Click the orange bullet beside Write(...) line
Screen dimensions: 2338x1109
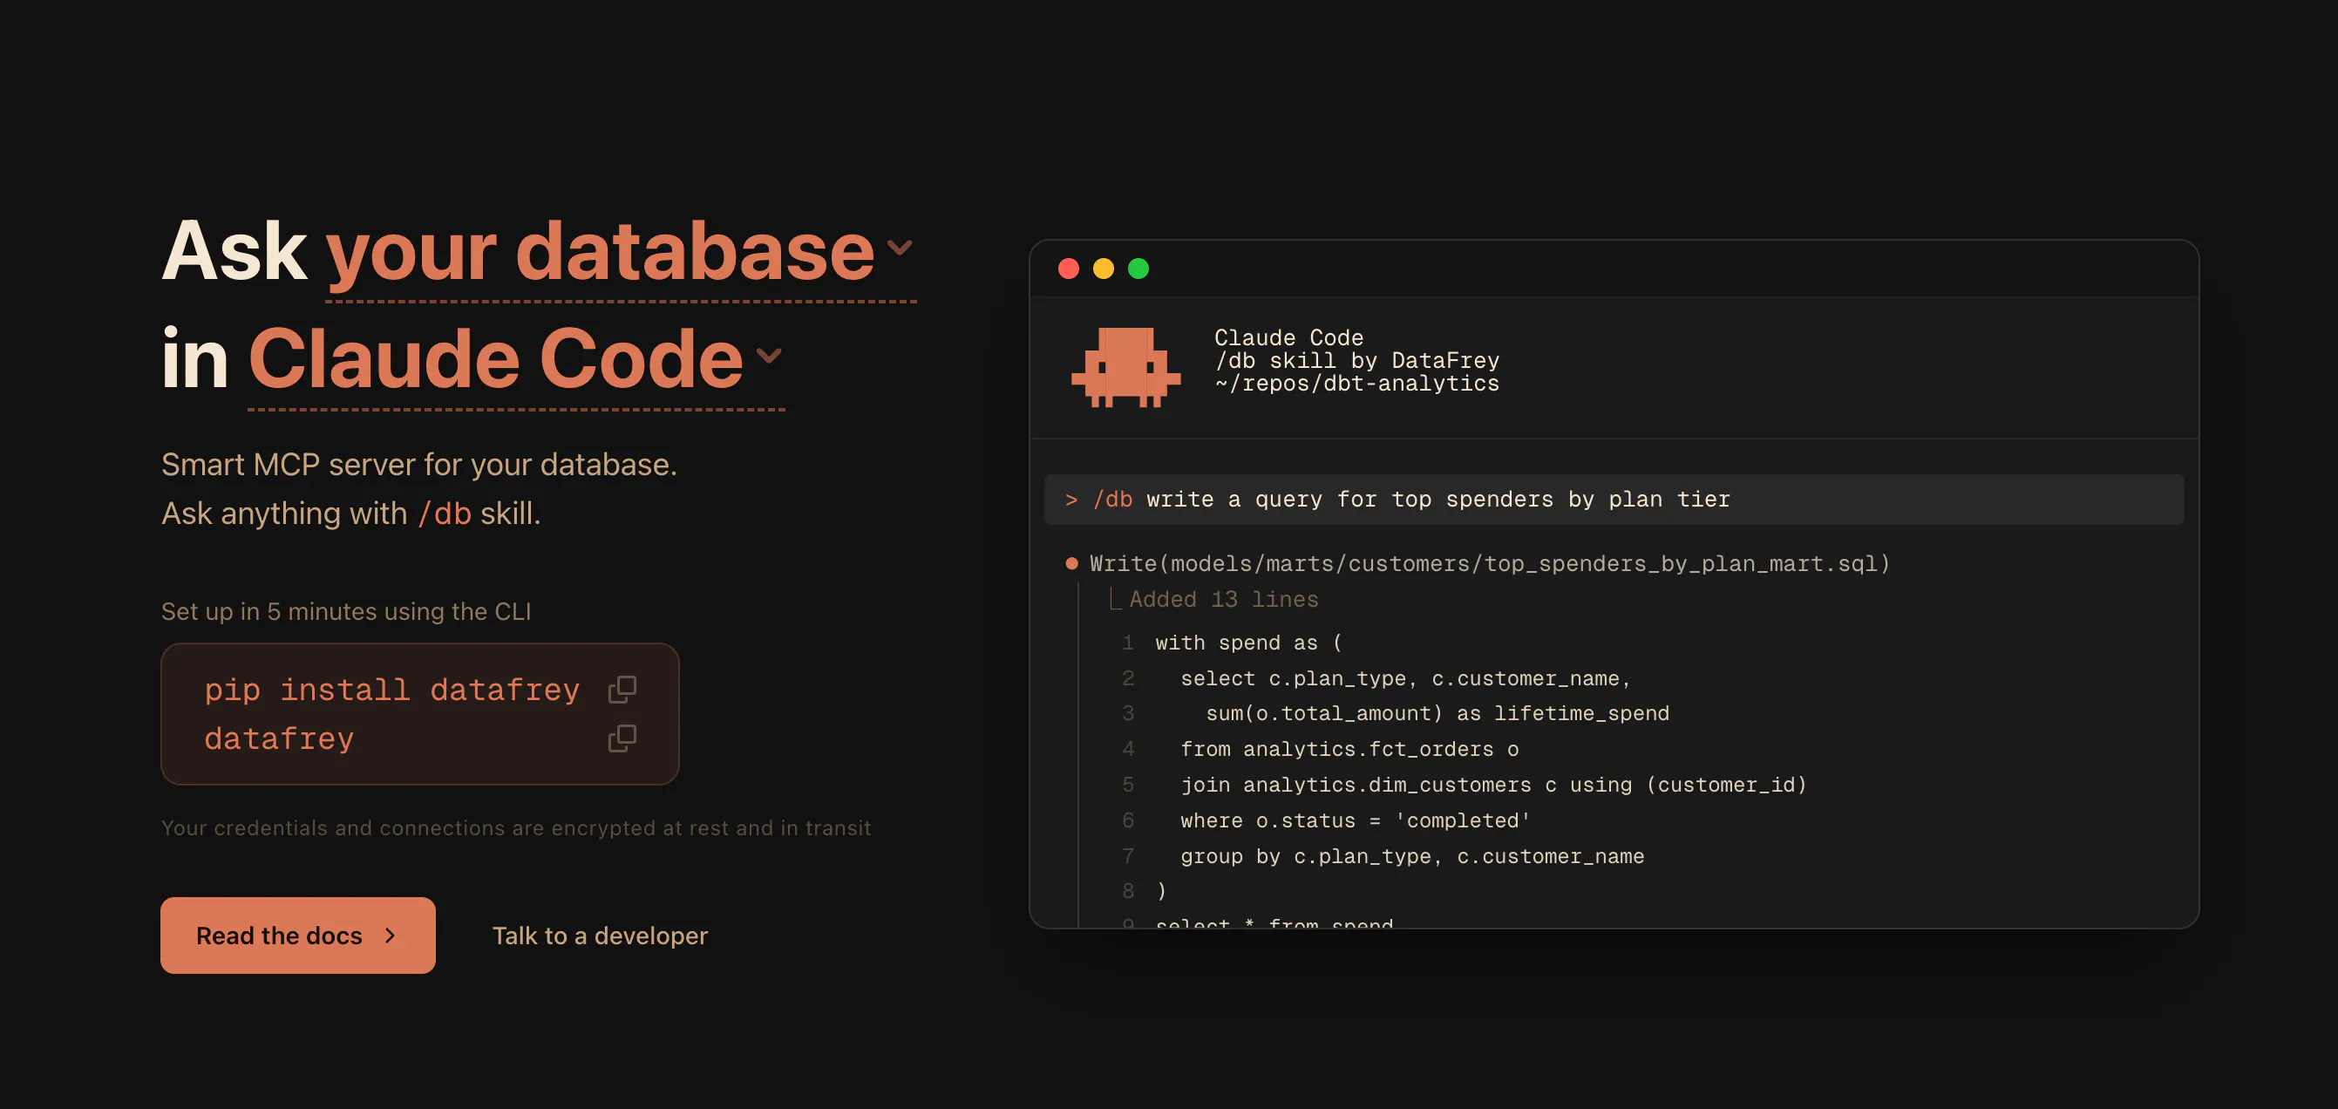coord(1071,563)
